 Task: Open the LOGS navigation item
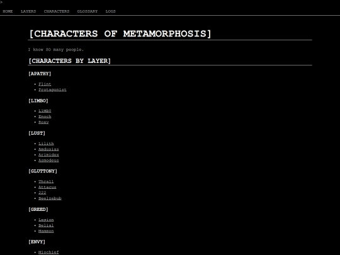[x=110, y=11]
